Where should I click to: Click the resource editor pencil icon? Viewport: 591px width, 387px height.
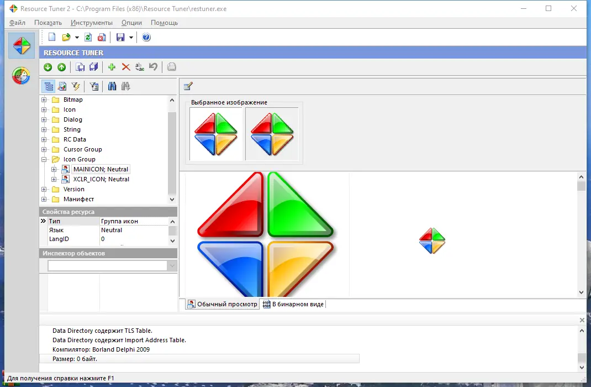point(188,86)
